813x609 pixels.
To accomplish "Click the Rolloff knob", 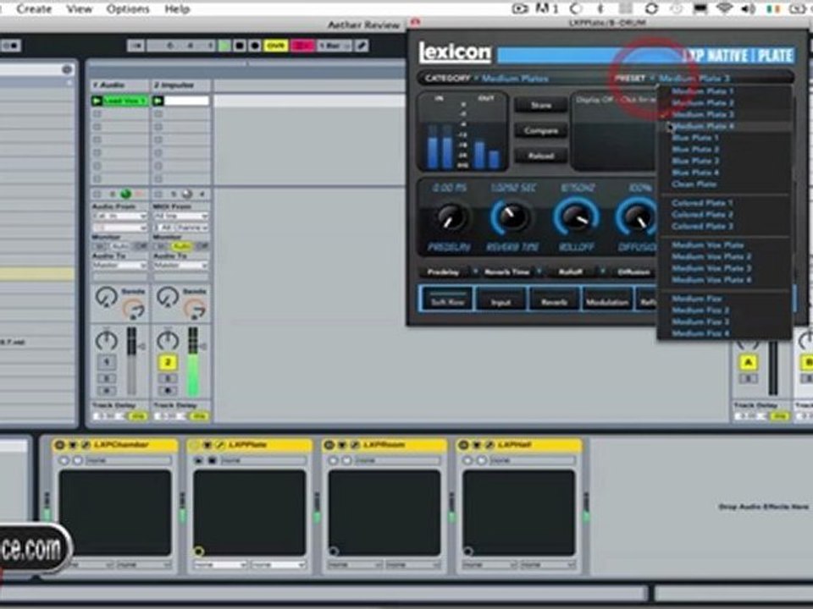I will (576, 217).
